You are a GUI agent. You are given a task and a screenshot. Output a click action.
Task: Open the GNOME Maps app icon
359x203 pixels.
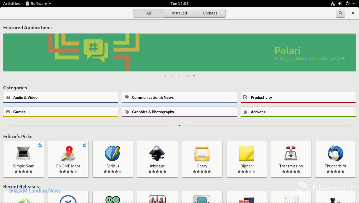[x=68, y=153]
